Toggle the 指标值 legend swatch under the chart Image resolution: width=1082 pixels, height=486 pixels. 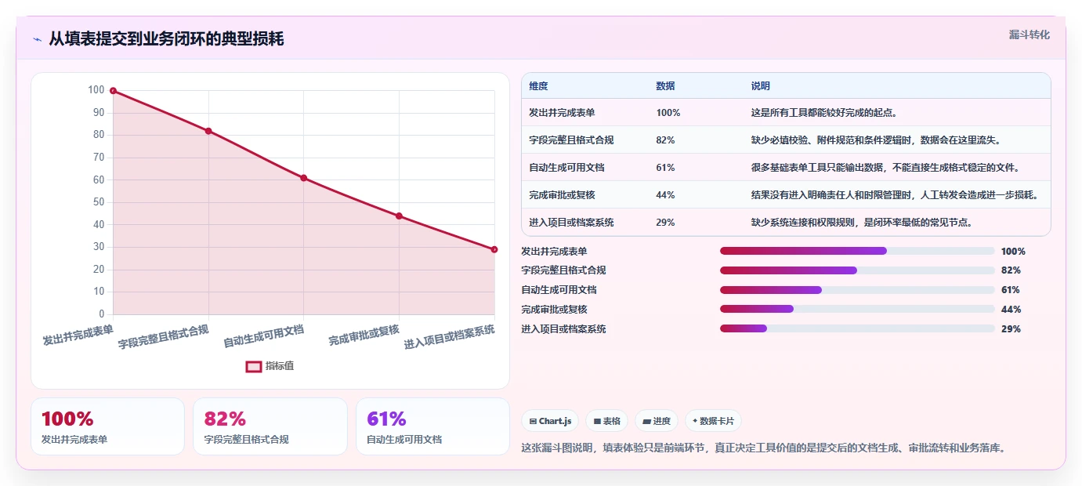point(254,366)
